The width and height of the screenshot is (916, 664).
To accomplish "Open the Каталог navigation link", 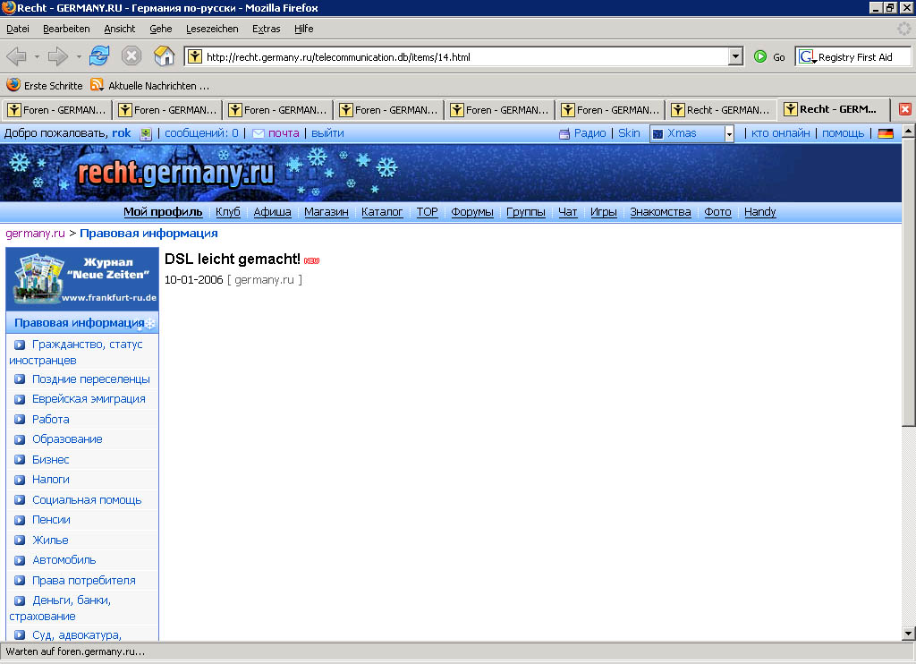I will click(x=382, y=211).
